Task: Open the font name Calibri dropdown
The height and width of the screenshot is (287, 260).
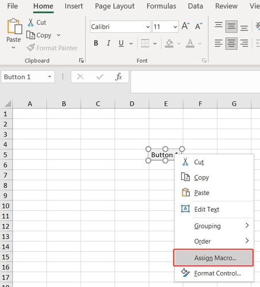Action: [148, 27]
